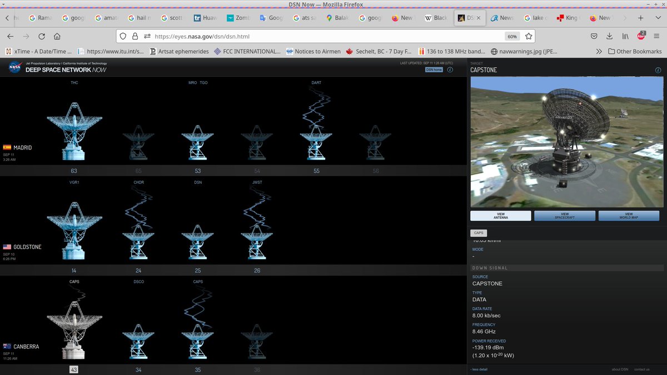The height and width of the screenshot is (375, 667).
Task: Select Goldstone antenna 14 dish tracking VGR1
Action: tap(74, 231)
